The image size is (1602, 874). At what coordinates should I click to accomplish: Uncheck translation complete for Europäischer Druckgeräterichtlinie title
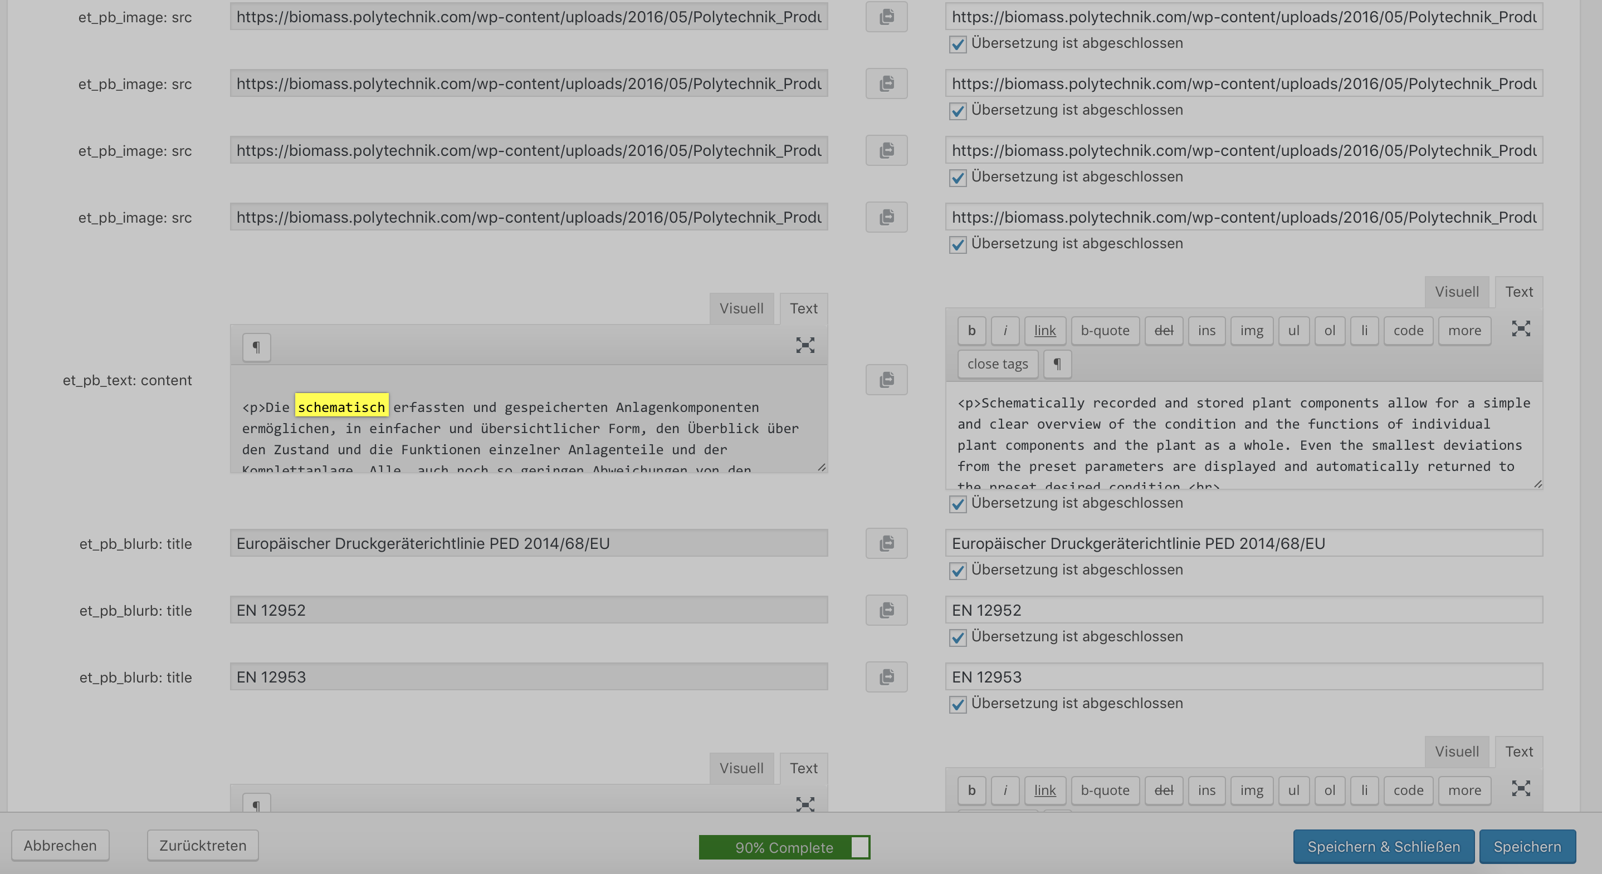[x=958, y=571]
